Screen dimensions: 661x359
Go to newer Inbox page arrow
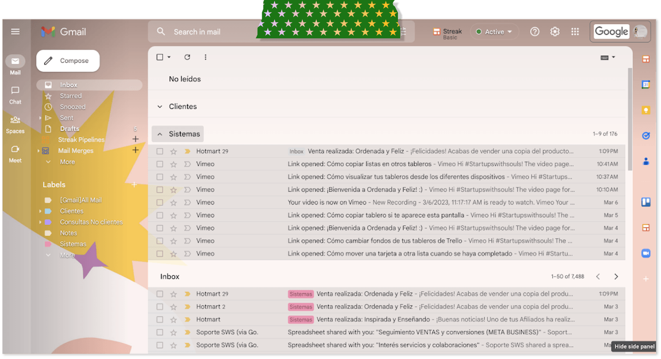(x=598, y=277)
